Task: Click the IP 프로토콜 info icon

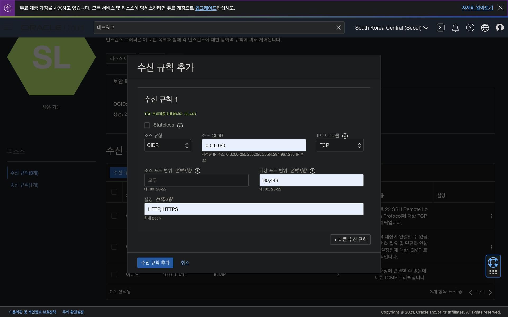Action: 345,136
